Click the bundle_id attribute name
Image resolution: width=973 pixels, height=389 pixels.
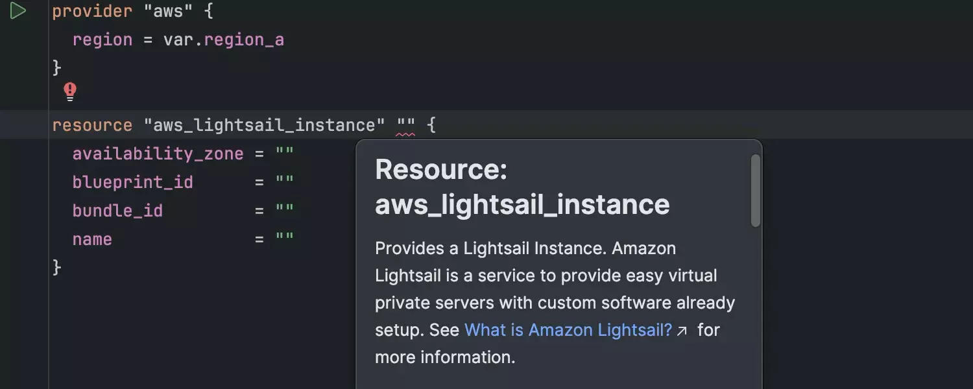(x=117, y=211)
